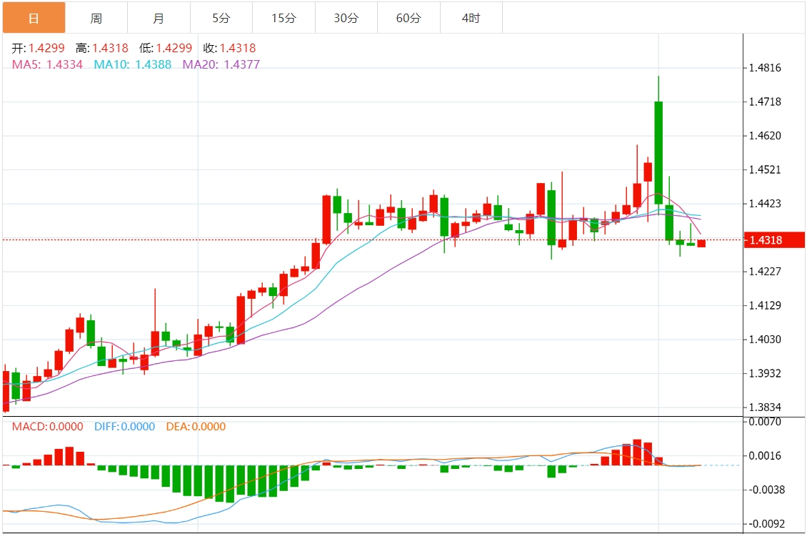Image resolution: width=812 pixels, height=534 pixels.
Task: Click the 1.4227 price axis label
Action: 765,272
